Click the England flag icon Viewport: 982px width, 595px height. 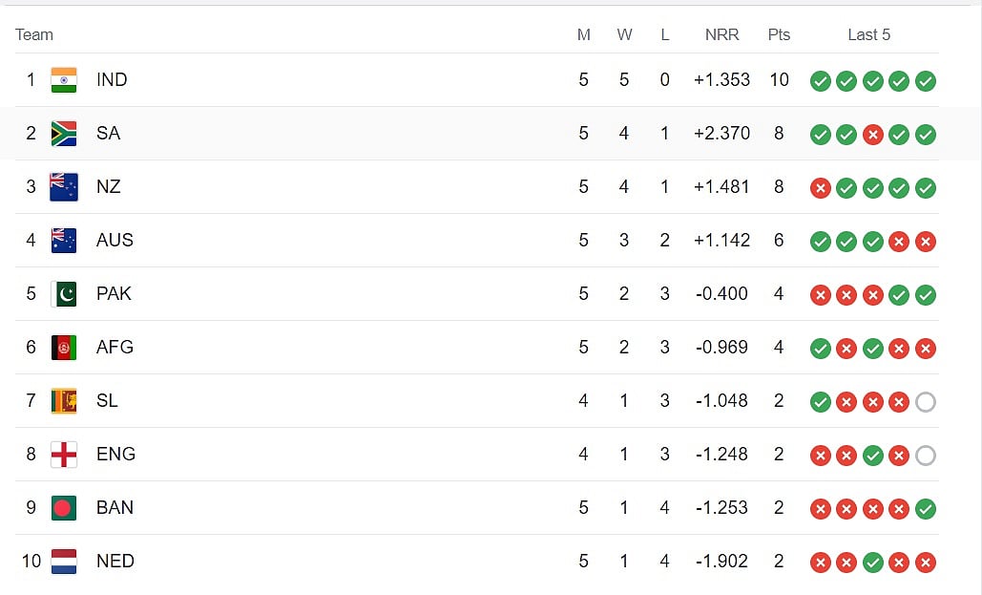tap(64, 455)
